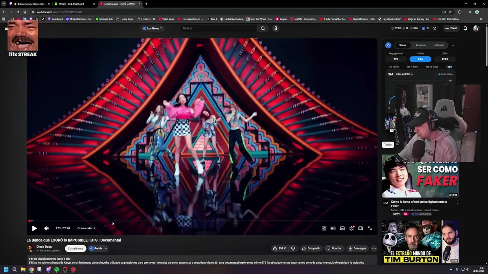Image resolution: width=488 pixels, height=274 pixels.
Task: Switch chart range to 1st 7 days
Action: pos(412,67)
